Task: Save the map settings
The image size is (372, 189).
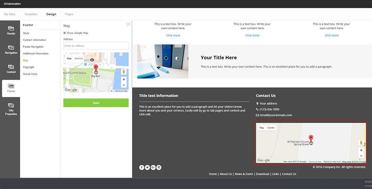Action: pos(96,103)
